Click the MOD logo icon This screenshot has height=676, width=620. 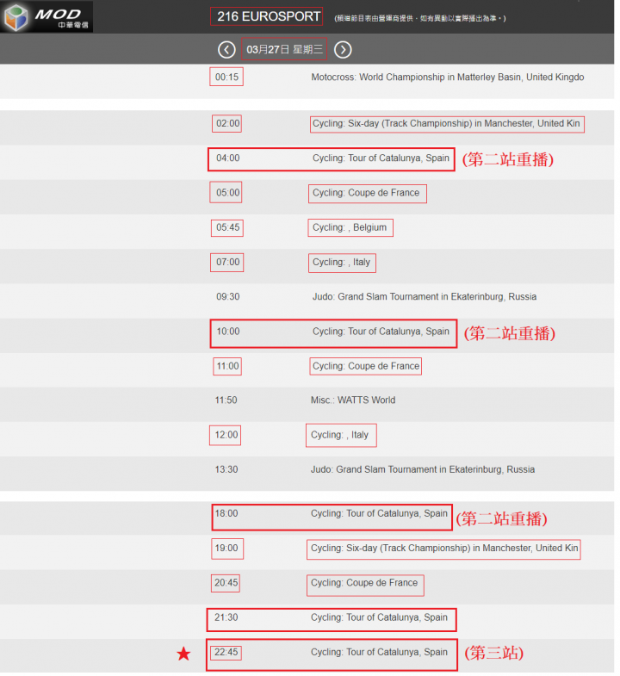46,17
